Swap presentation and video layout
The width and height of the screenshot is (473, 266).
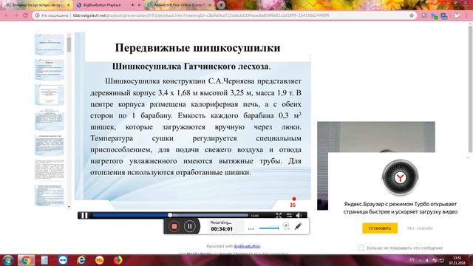pos(289,215)
